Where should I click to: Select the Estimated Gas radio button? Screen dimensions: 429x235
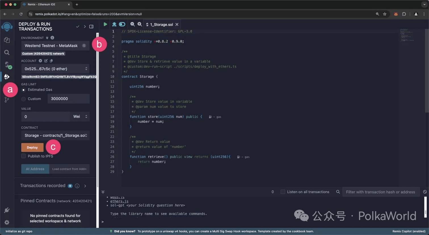click(x=24, y=90)
